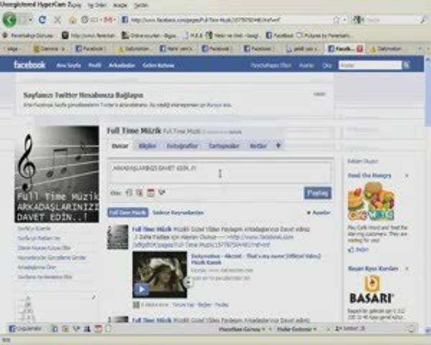Click the status update text box

coord(220,173)
